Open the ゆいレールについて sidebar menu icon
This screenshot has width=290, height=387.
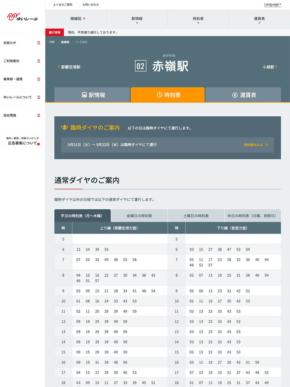[x=39, y=97]
